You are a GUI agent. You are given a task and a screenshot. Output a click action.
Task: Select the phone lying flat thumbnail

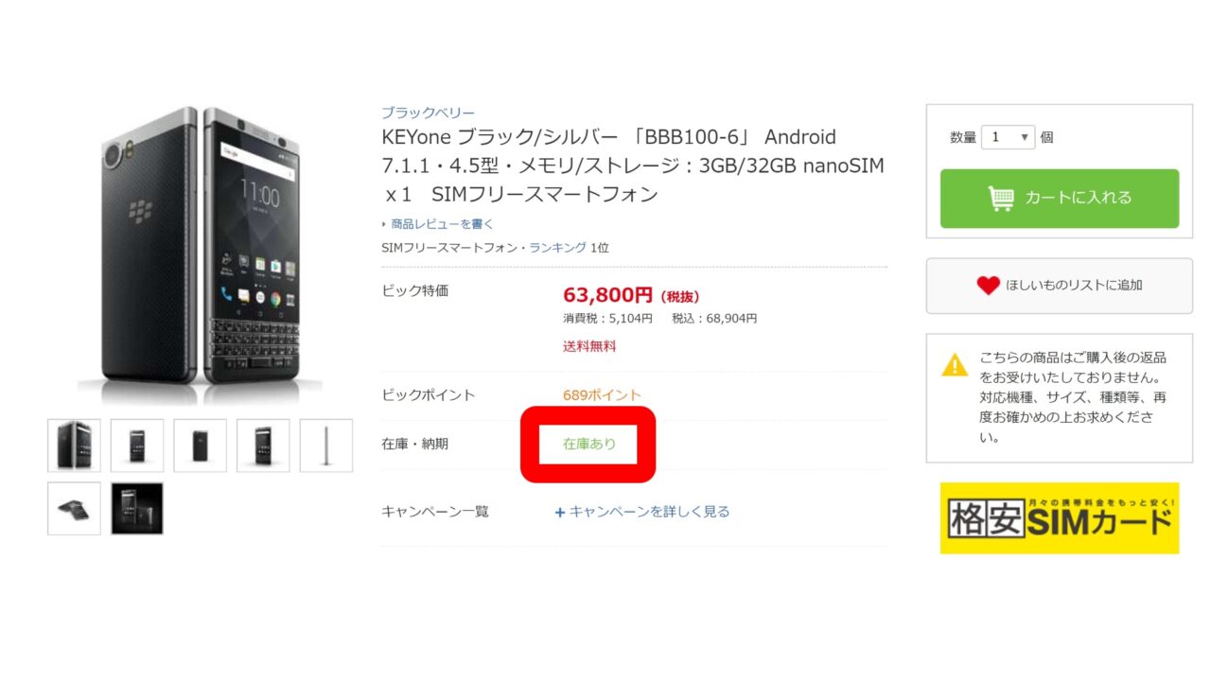(74, 509)
